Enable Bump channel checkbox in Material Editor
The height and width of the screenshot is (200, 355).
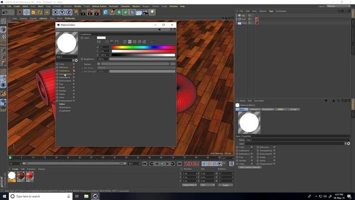[x=74, y=87]
